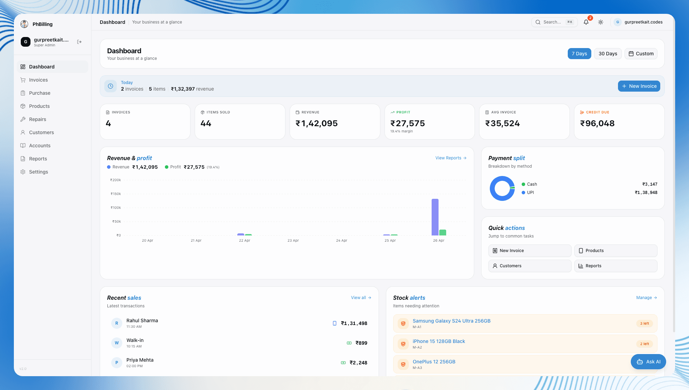Click the 26 Apr purple revenue bar
This screenshot has height=390, width=689.
435,217
